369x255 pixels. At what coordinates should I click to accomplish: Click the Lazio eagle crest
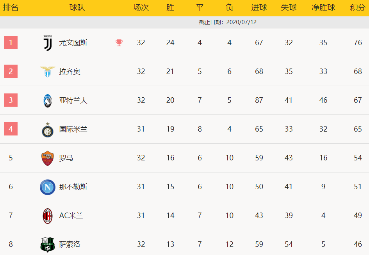(x=48, y=72)
